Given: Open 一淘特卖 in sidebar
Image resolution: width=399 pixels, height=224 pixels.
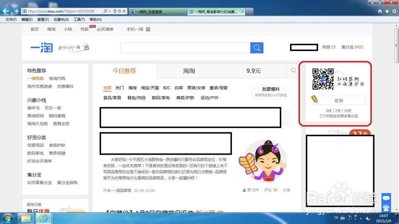Looking at the screenshot, I should click(36, 79).
